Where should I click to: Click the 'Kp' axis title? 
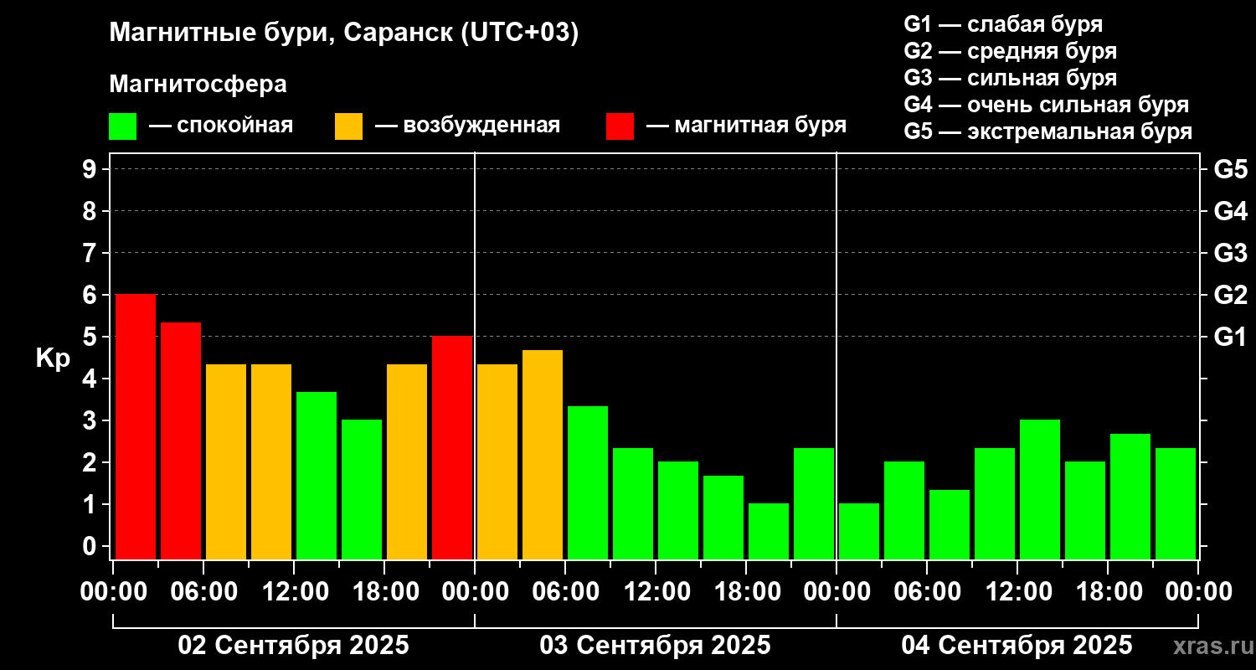(x=53, y=358)
